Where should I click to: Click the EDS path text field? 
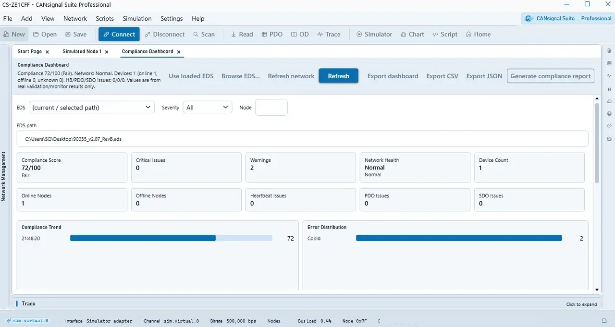point(303,139)
